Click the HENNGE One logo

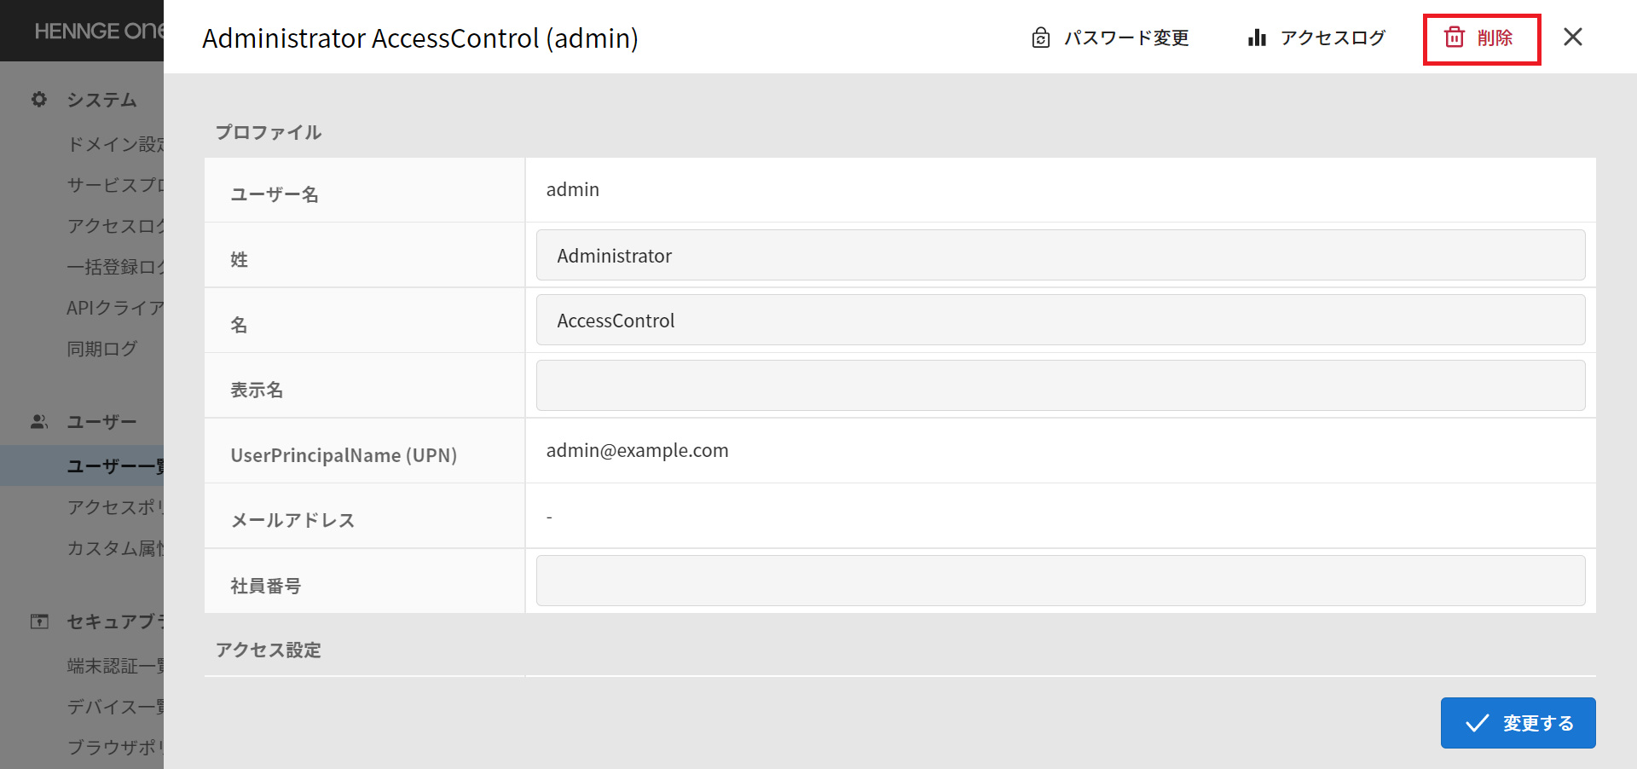99,31
